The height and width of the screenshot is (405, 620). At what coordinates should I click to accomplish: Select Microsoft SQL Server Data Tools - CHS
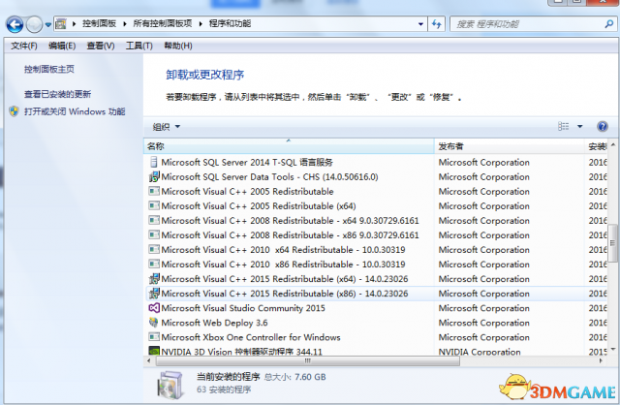tap(269, 176)
